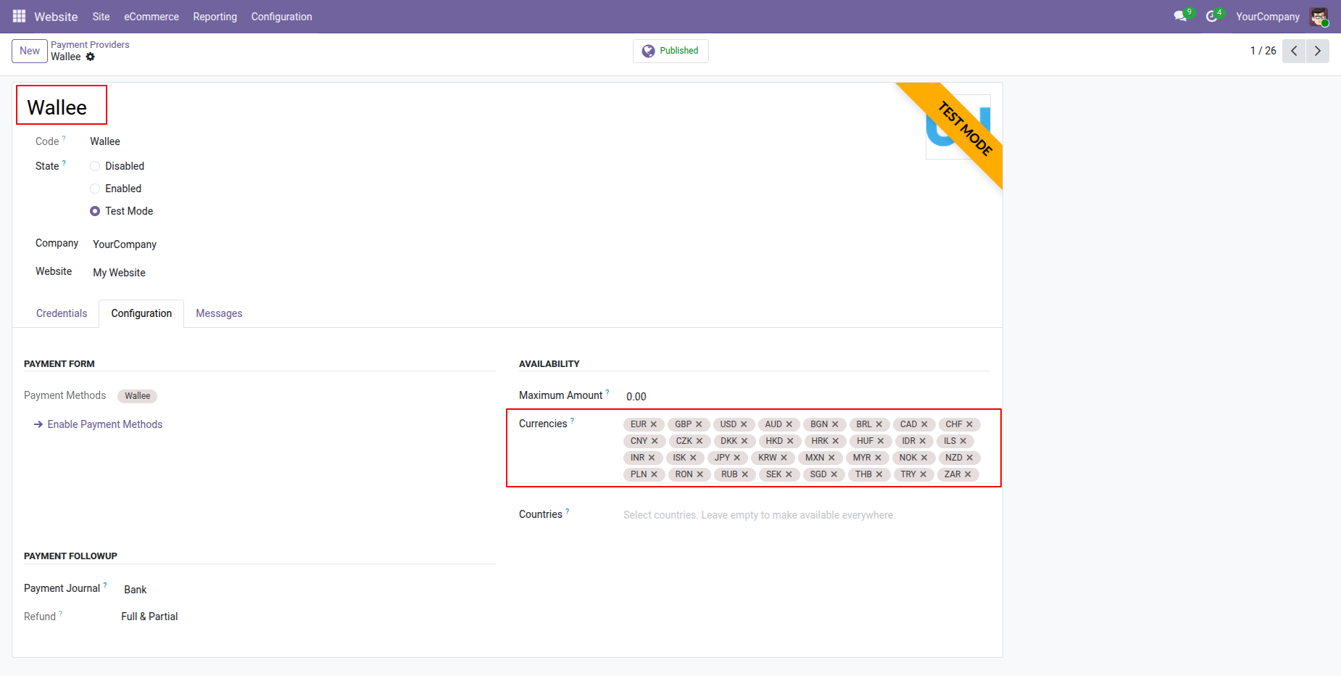1341x676 pixels.
Task: Remove the SEK currency tag
Action: coord(789,474)
